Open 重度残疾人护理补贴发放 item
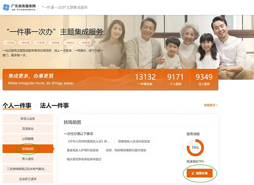The height and width of the screenshot is (185, 254). coord(83,150)
